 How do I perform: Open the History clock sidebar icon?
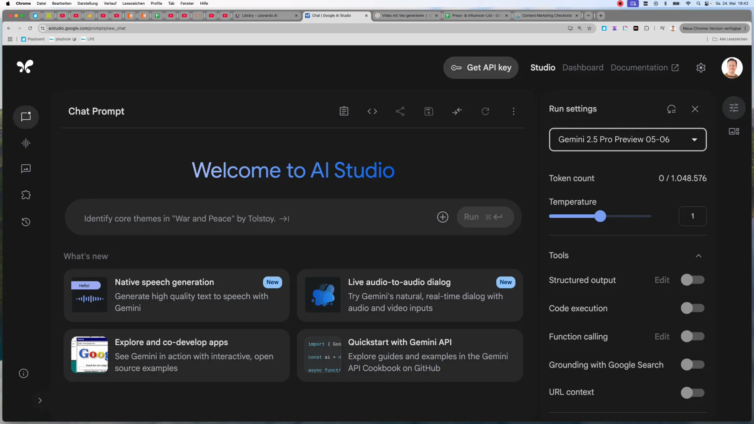[x=26, y=222]
